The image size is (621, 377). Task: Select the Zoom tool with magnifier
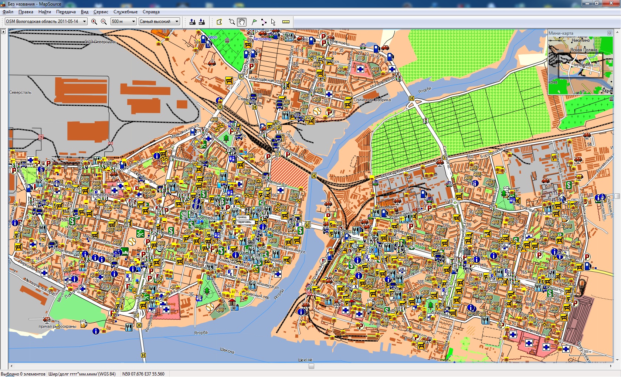[x=232, y=22]
